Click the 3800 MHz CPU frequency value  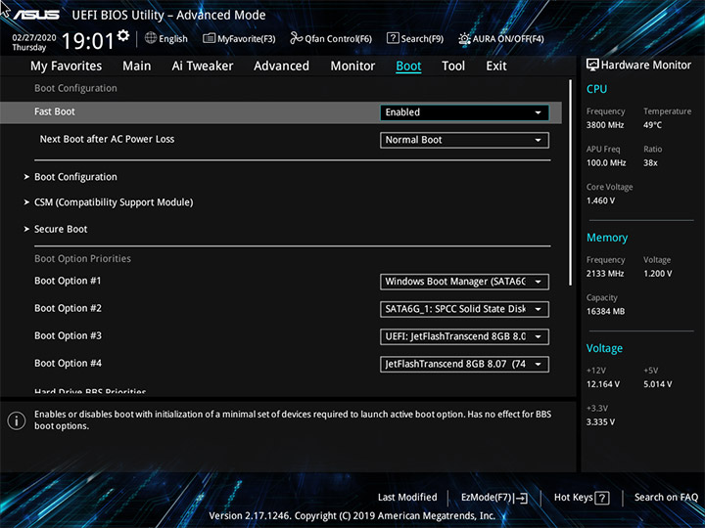click(605, 125)
